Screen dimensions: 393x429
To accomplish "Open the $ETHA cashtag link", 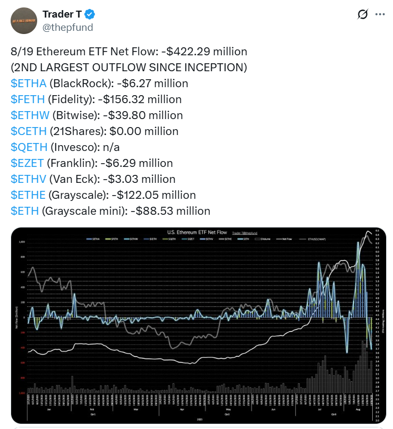I will click(27, 83).
